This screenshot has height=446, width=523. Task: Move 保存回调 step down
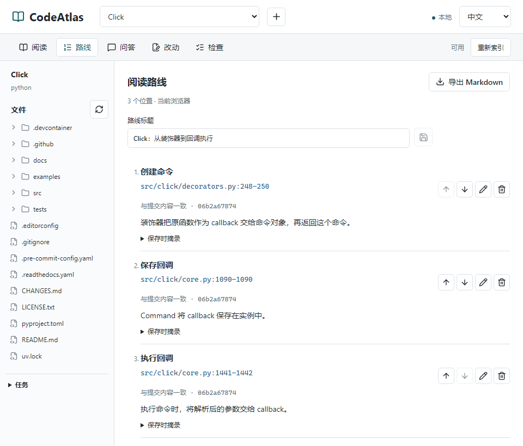pyautogui.click(x=465, y=282)
